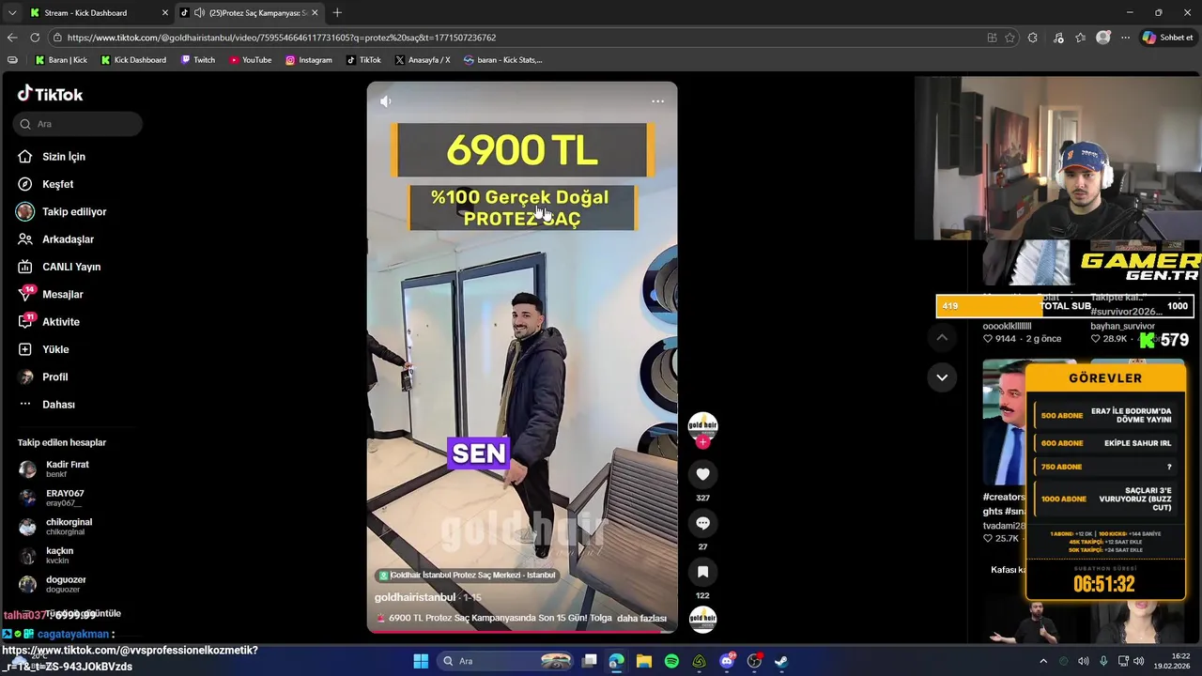Open the TikTok bookmark
1202x676 pixels.
363,60
